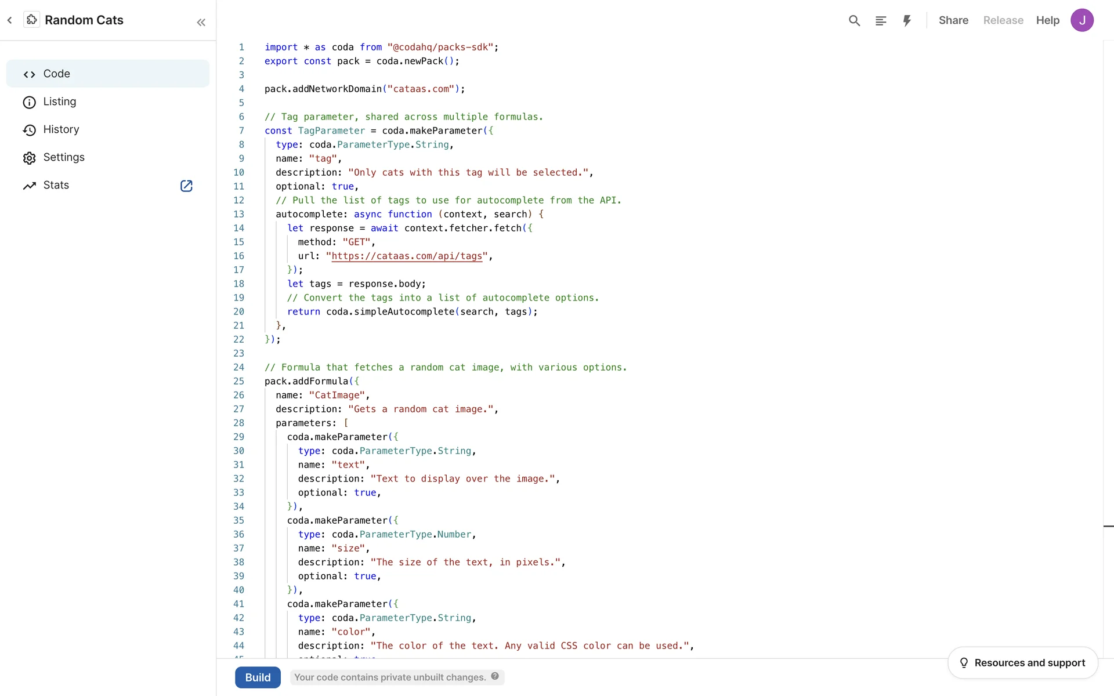Viewport: 1114px width, 696px height.
Task: Collapse the sidebar with double chevron
Action: [x=201, y=23]
